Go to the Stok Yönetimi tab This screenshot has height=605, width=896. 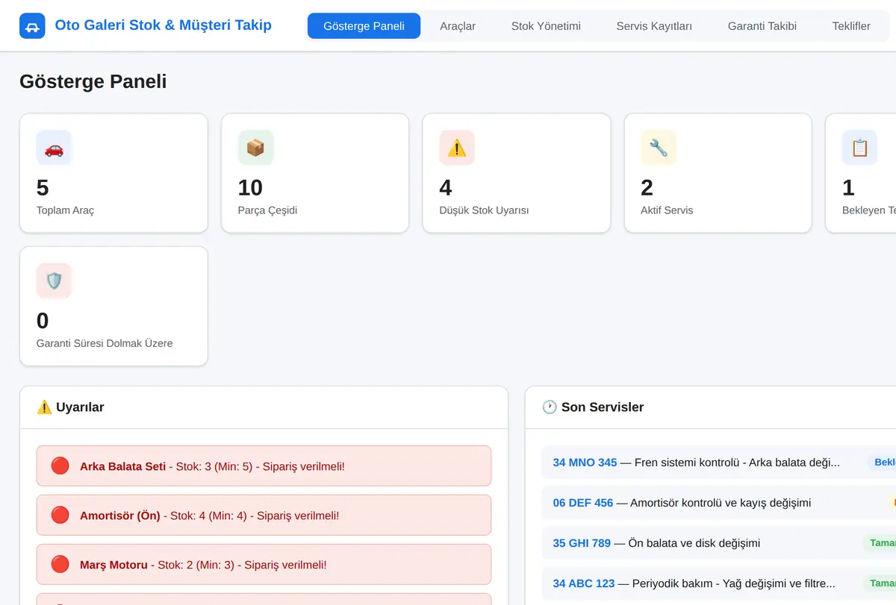coord(546,26)
